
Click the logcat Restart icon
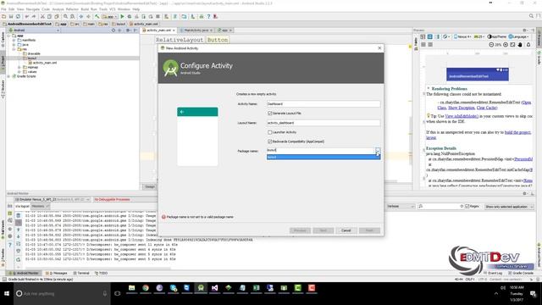point(19,259)
